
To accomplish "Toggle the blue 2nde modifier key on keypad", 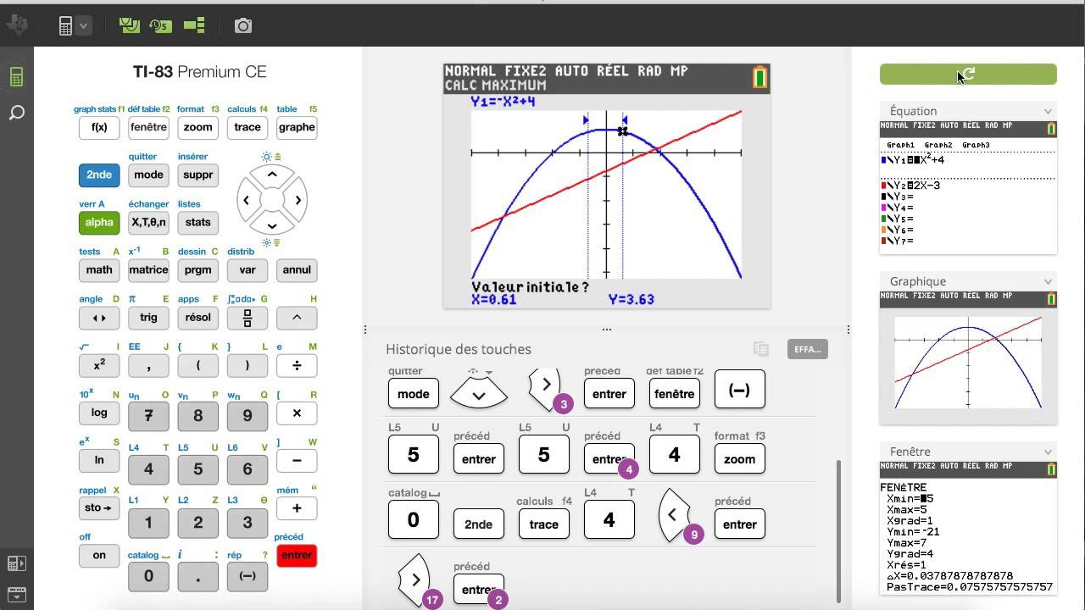I will pyautogui.click(x=99, y=175).
